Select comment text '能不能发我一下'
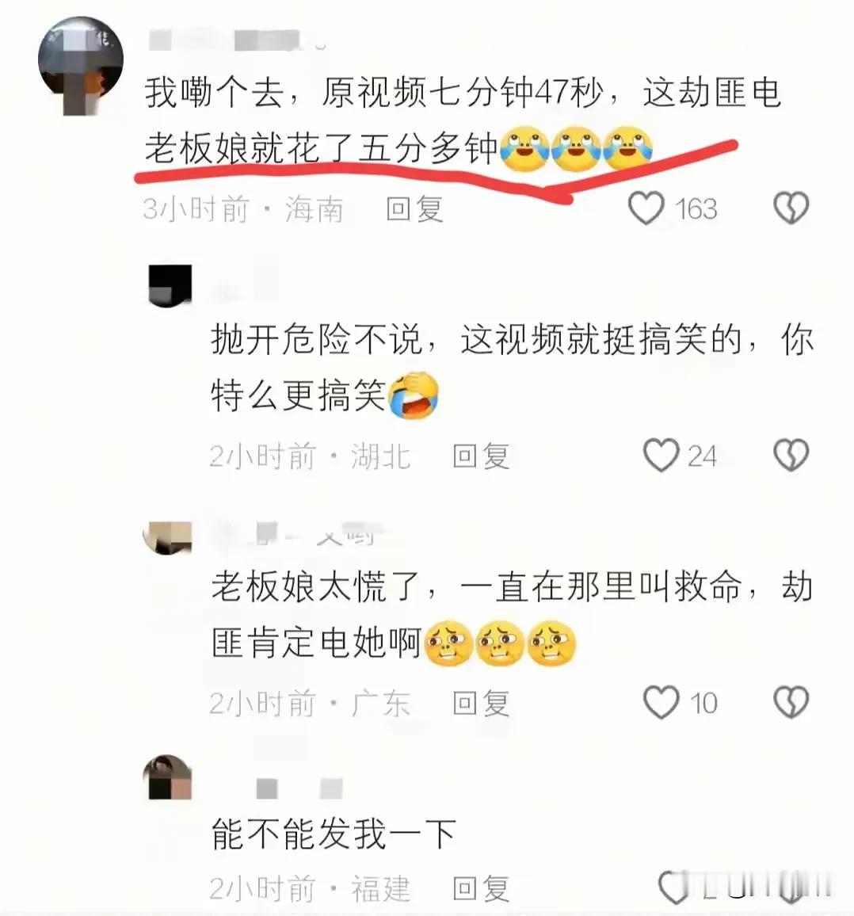Image resolution: width=854 pixels, height=916 pixels. 334,834
